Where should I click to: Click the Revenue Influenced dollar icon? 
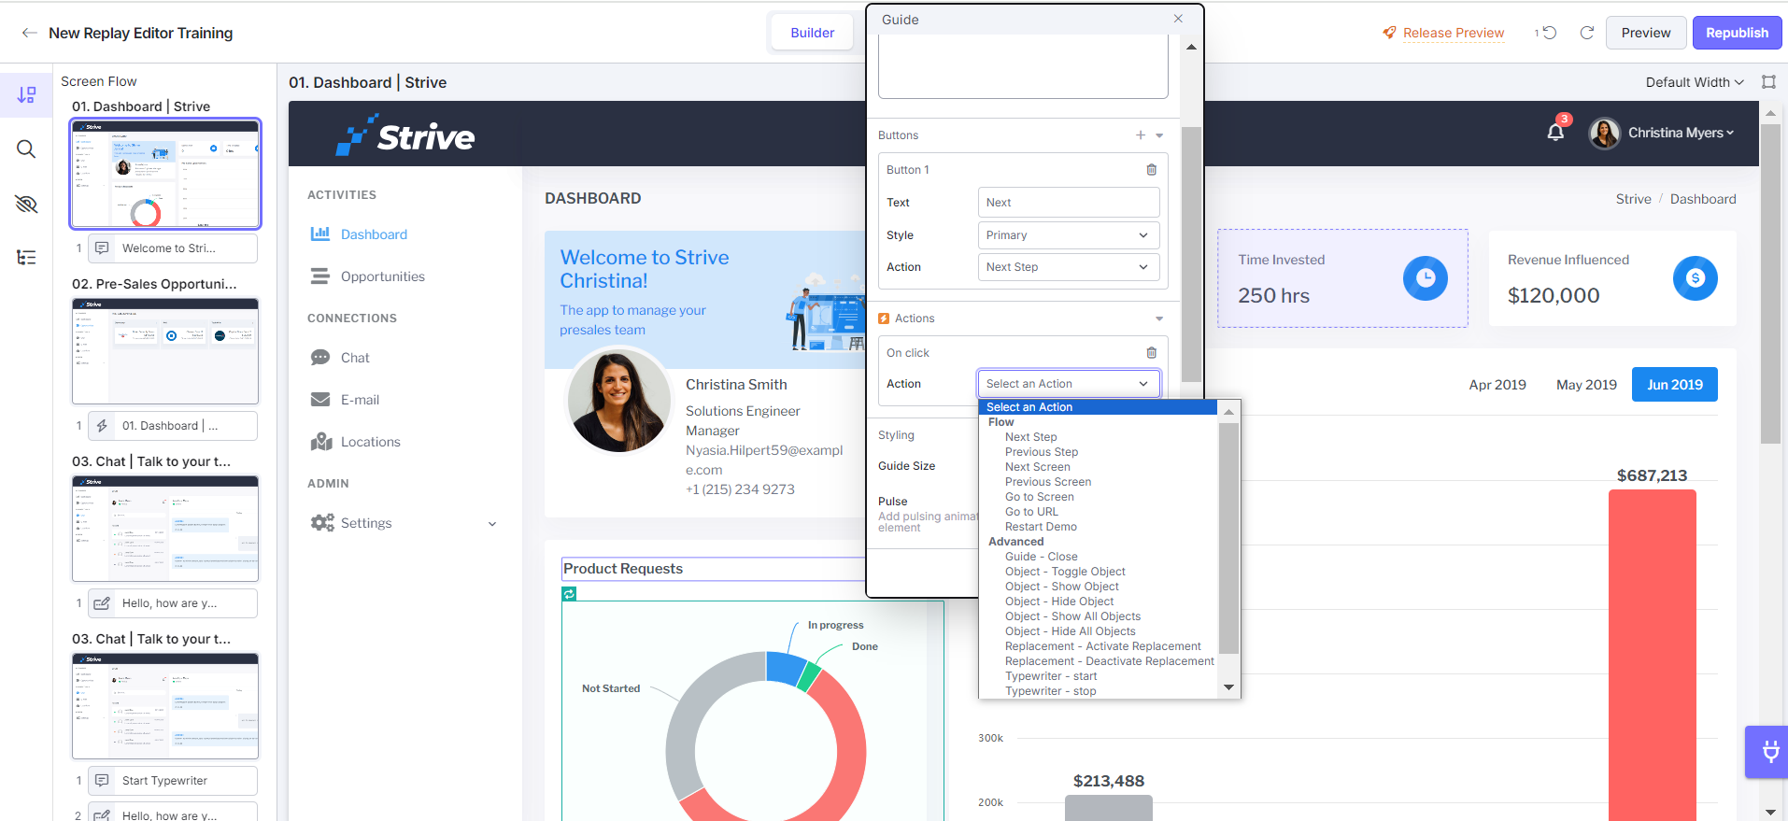1696,278
